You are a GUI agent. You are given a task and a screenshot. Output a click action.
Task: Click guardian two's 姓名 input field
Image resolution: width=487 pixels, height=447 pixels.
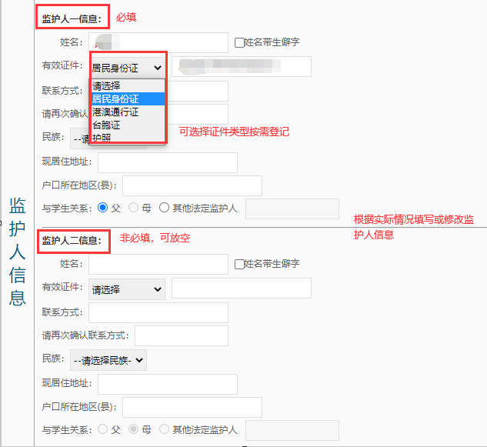point(158,264)
